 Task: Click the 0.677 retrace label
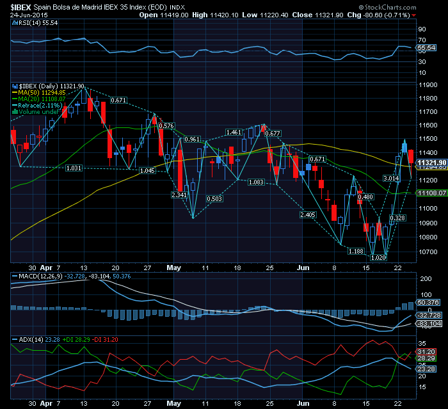point(273,134)
